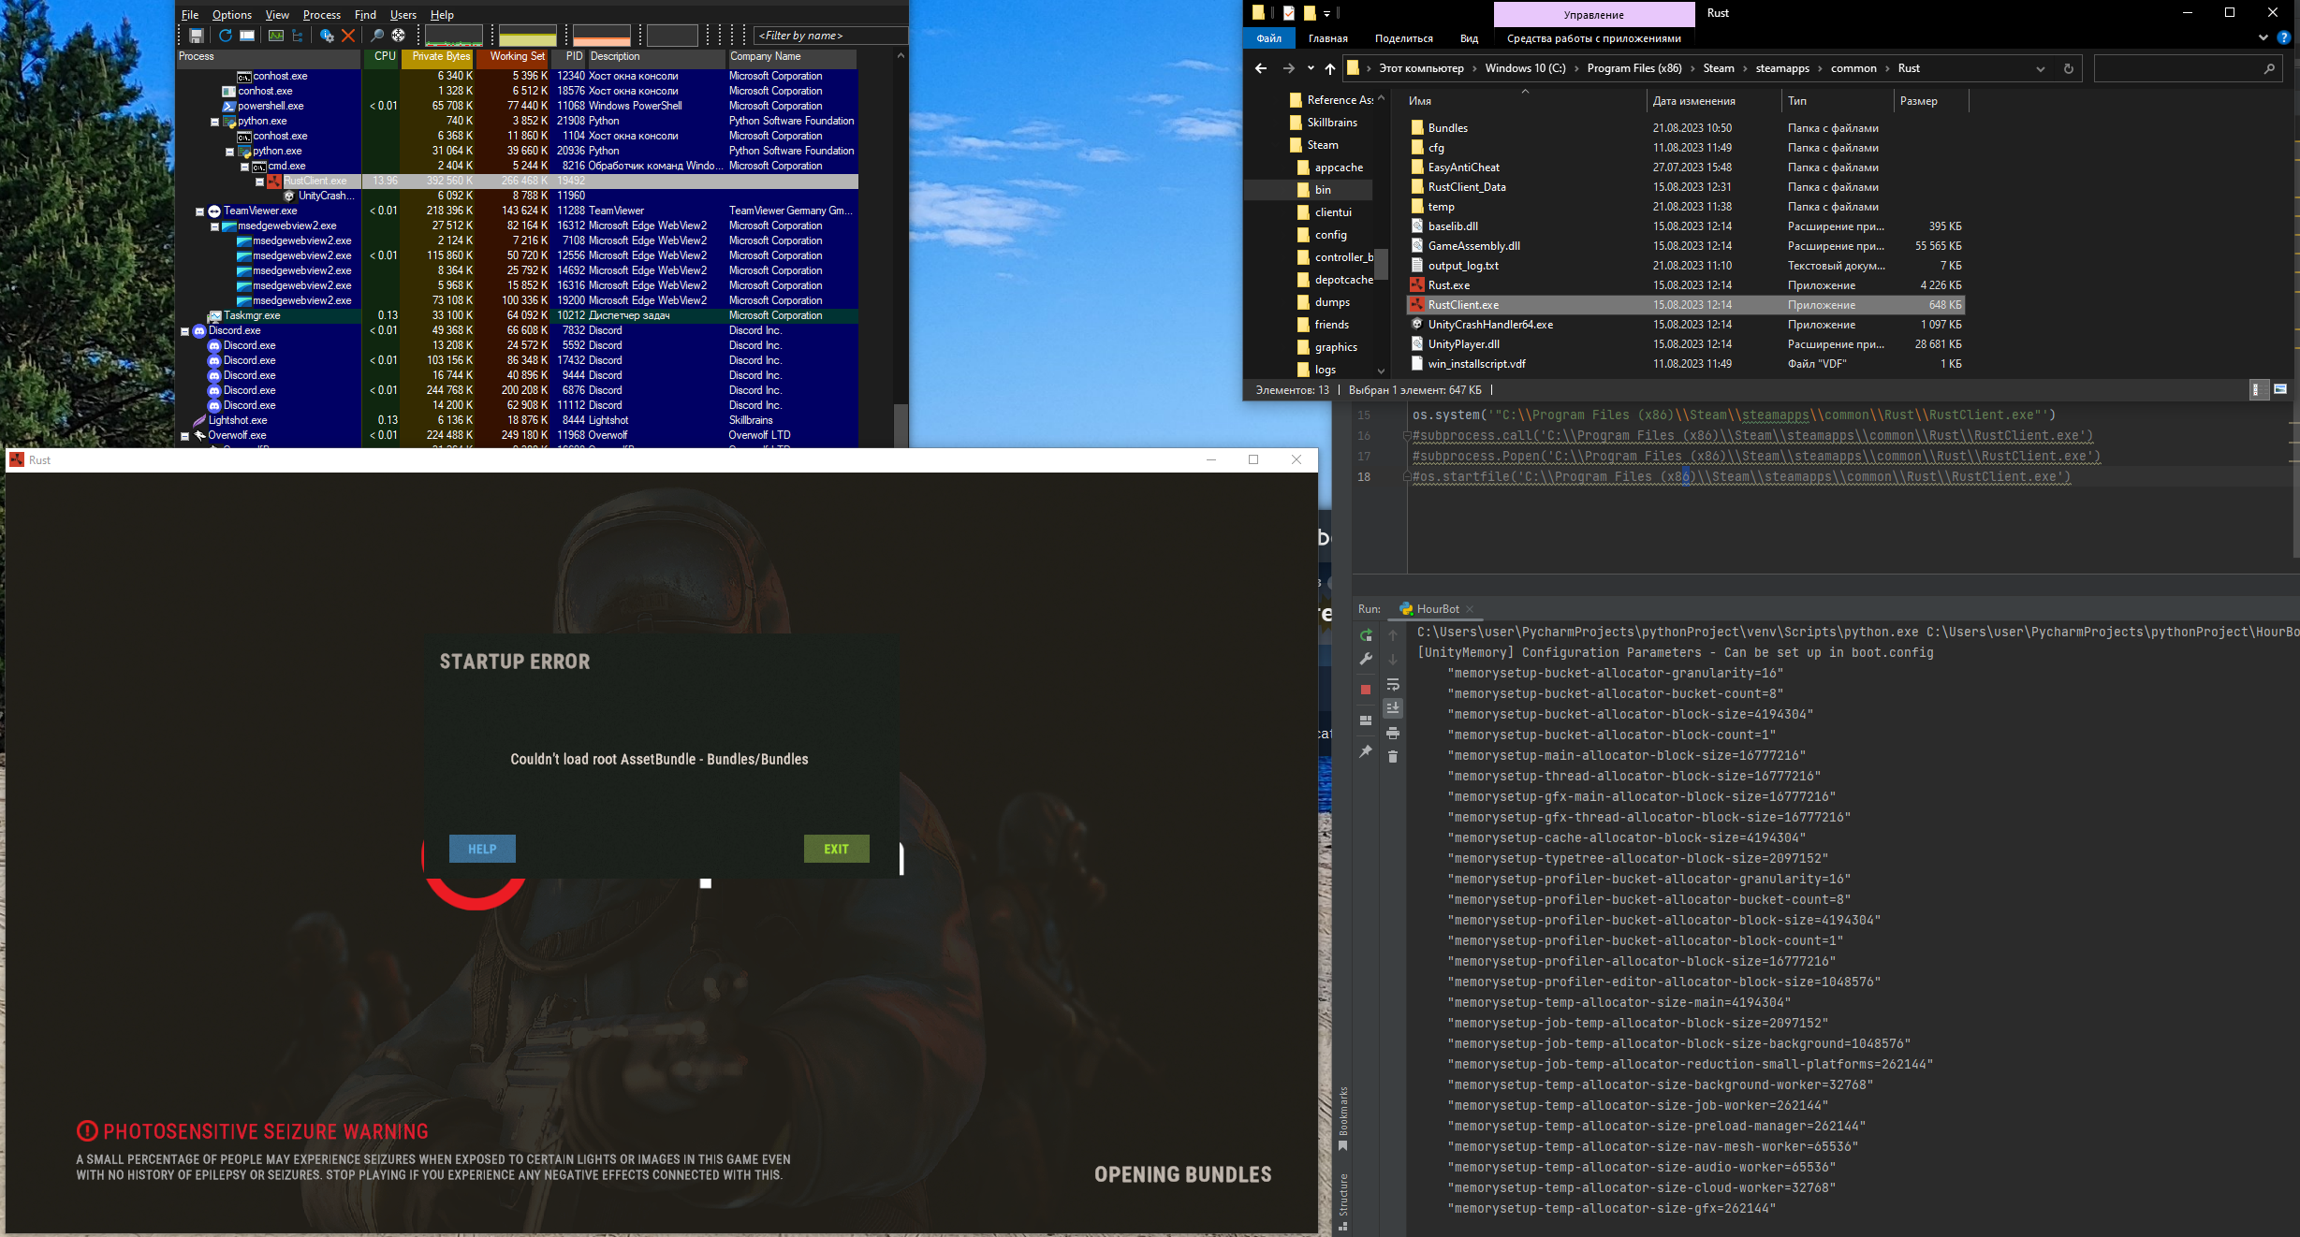
Task: Collapse TeamViewer.exe process tree node
Action: [x=199, y=211]
